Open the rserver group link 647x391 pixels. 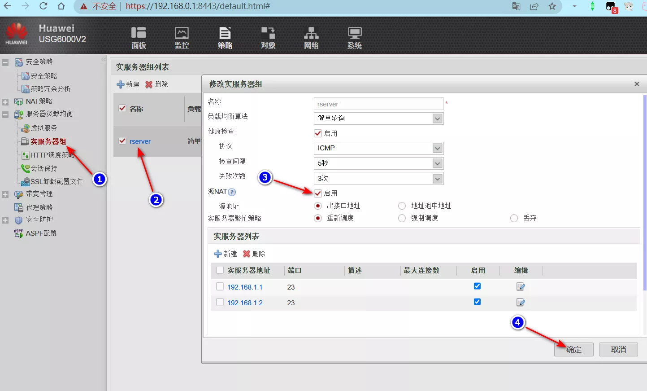140,141
